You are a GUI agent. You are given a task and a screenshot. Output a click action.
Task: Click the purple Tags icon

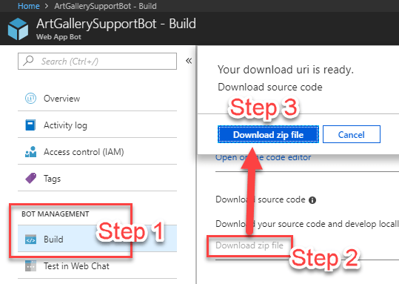point(31,178)
